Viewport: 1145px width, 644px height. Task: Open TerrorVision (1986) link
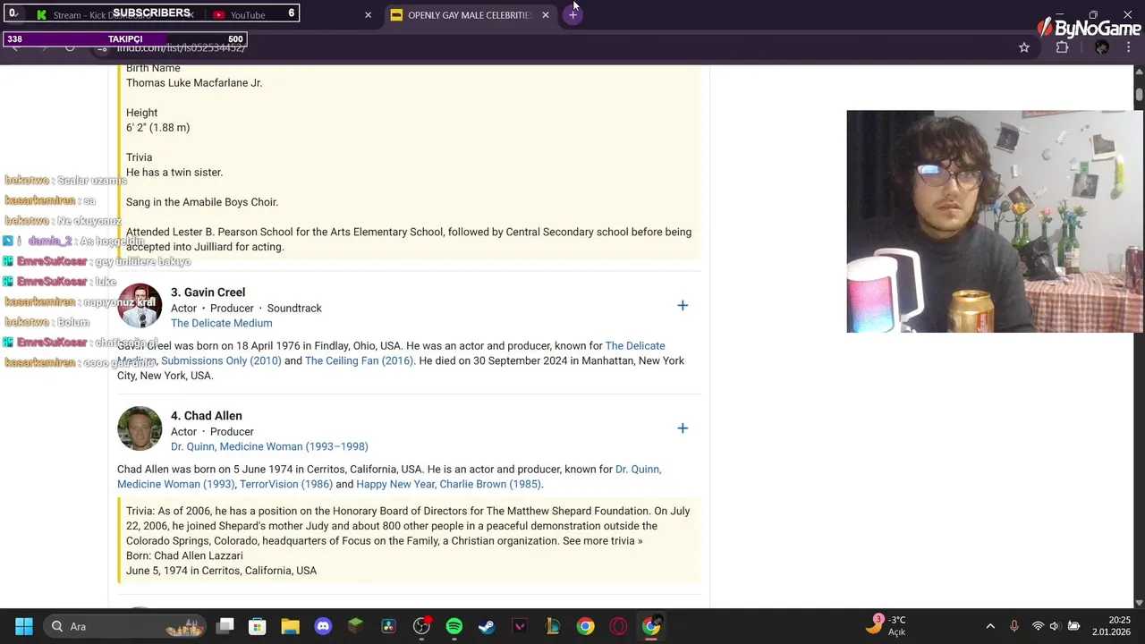285,484
